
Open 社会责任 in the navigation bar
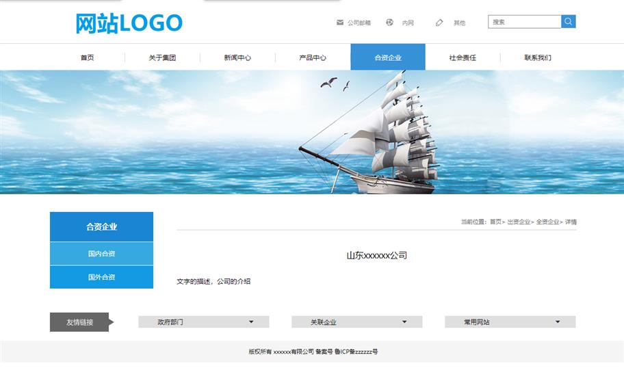tap(463, 57)
